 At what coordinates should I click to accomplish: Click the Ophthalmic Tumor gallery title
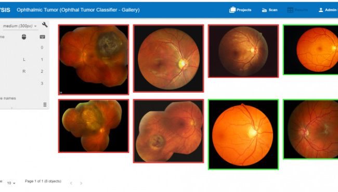[78, 10]
